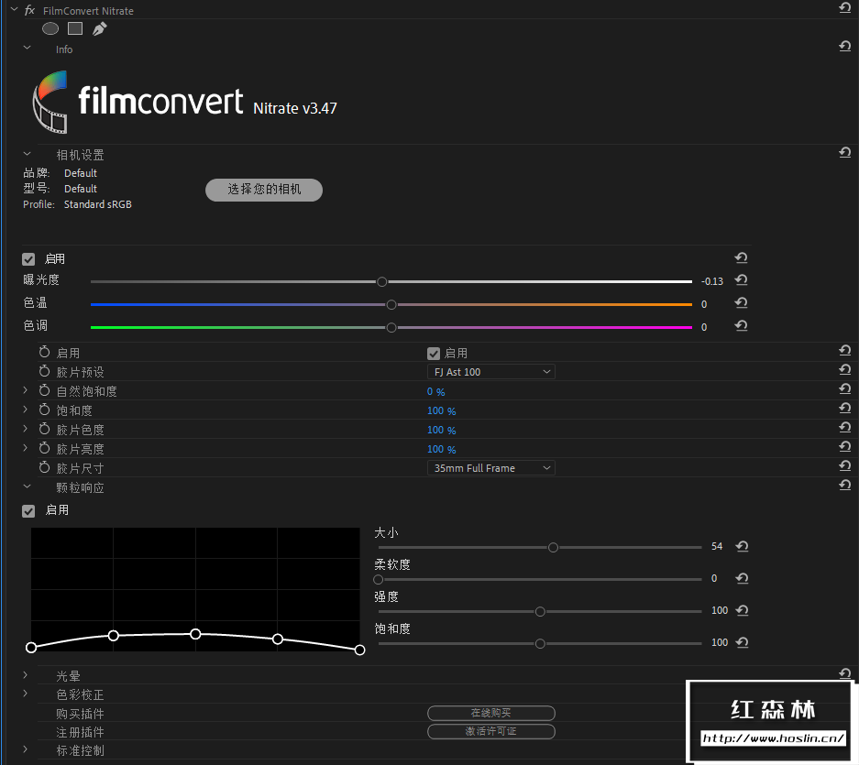Reset the 胶片色度 parameter

[844, 427]
